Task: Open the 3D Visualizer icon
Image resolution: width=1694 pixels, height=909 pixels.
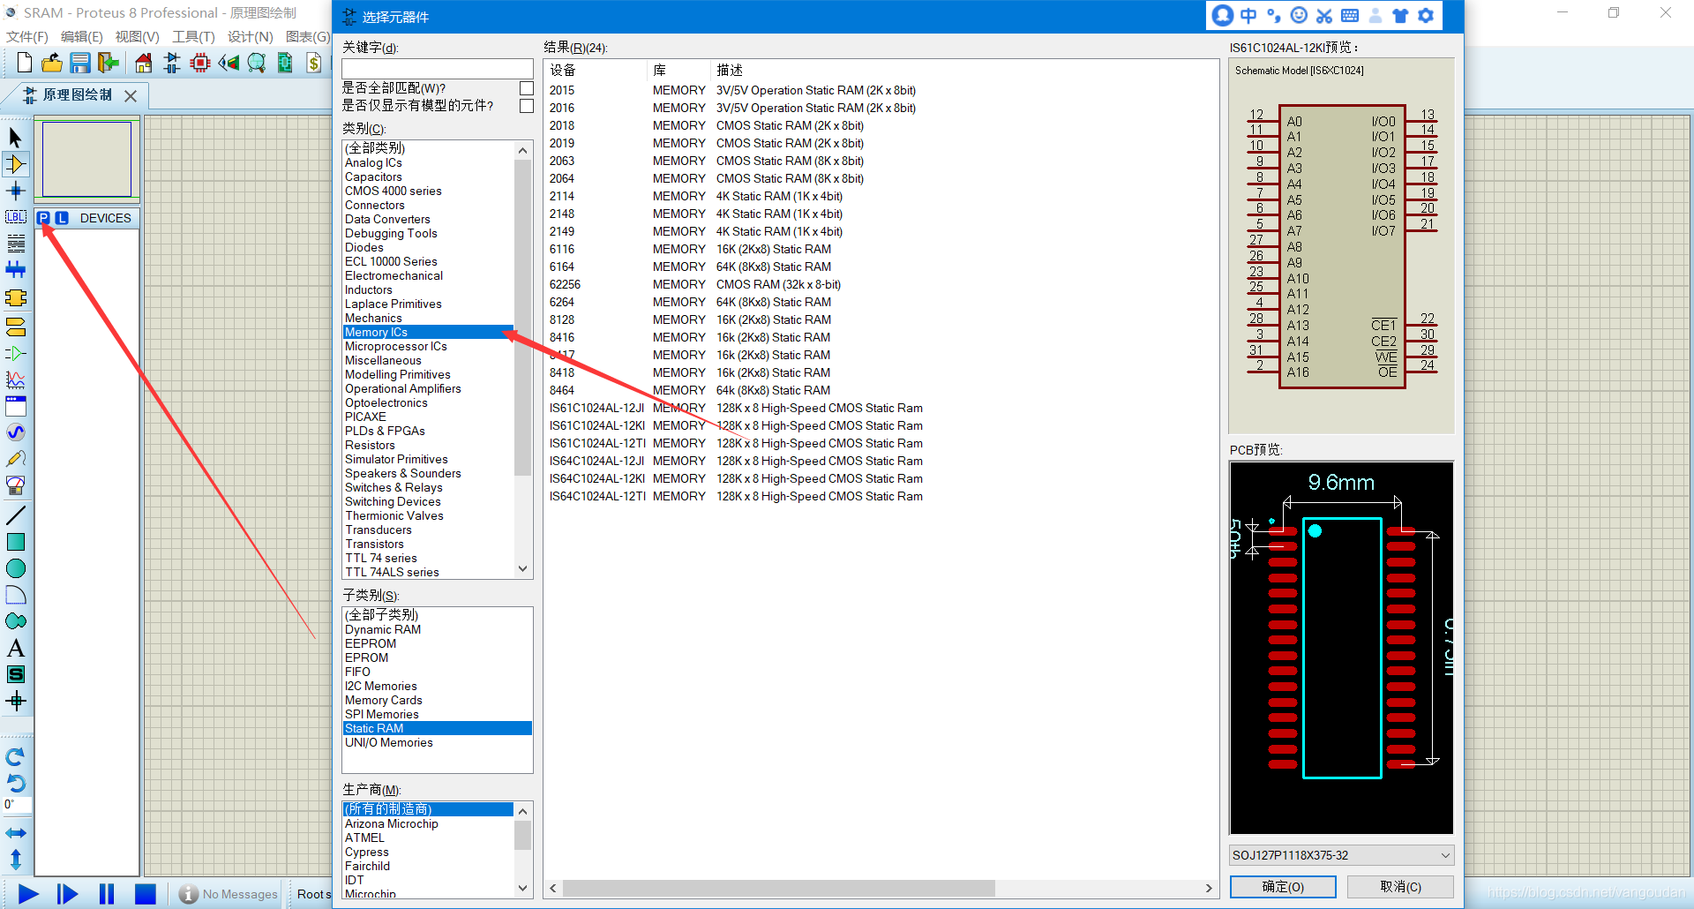Action: (229, 63)
